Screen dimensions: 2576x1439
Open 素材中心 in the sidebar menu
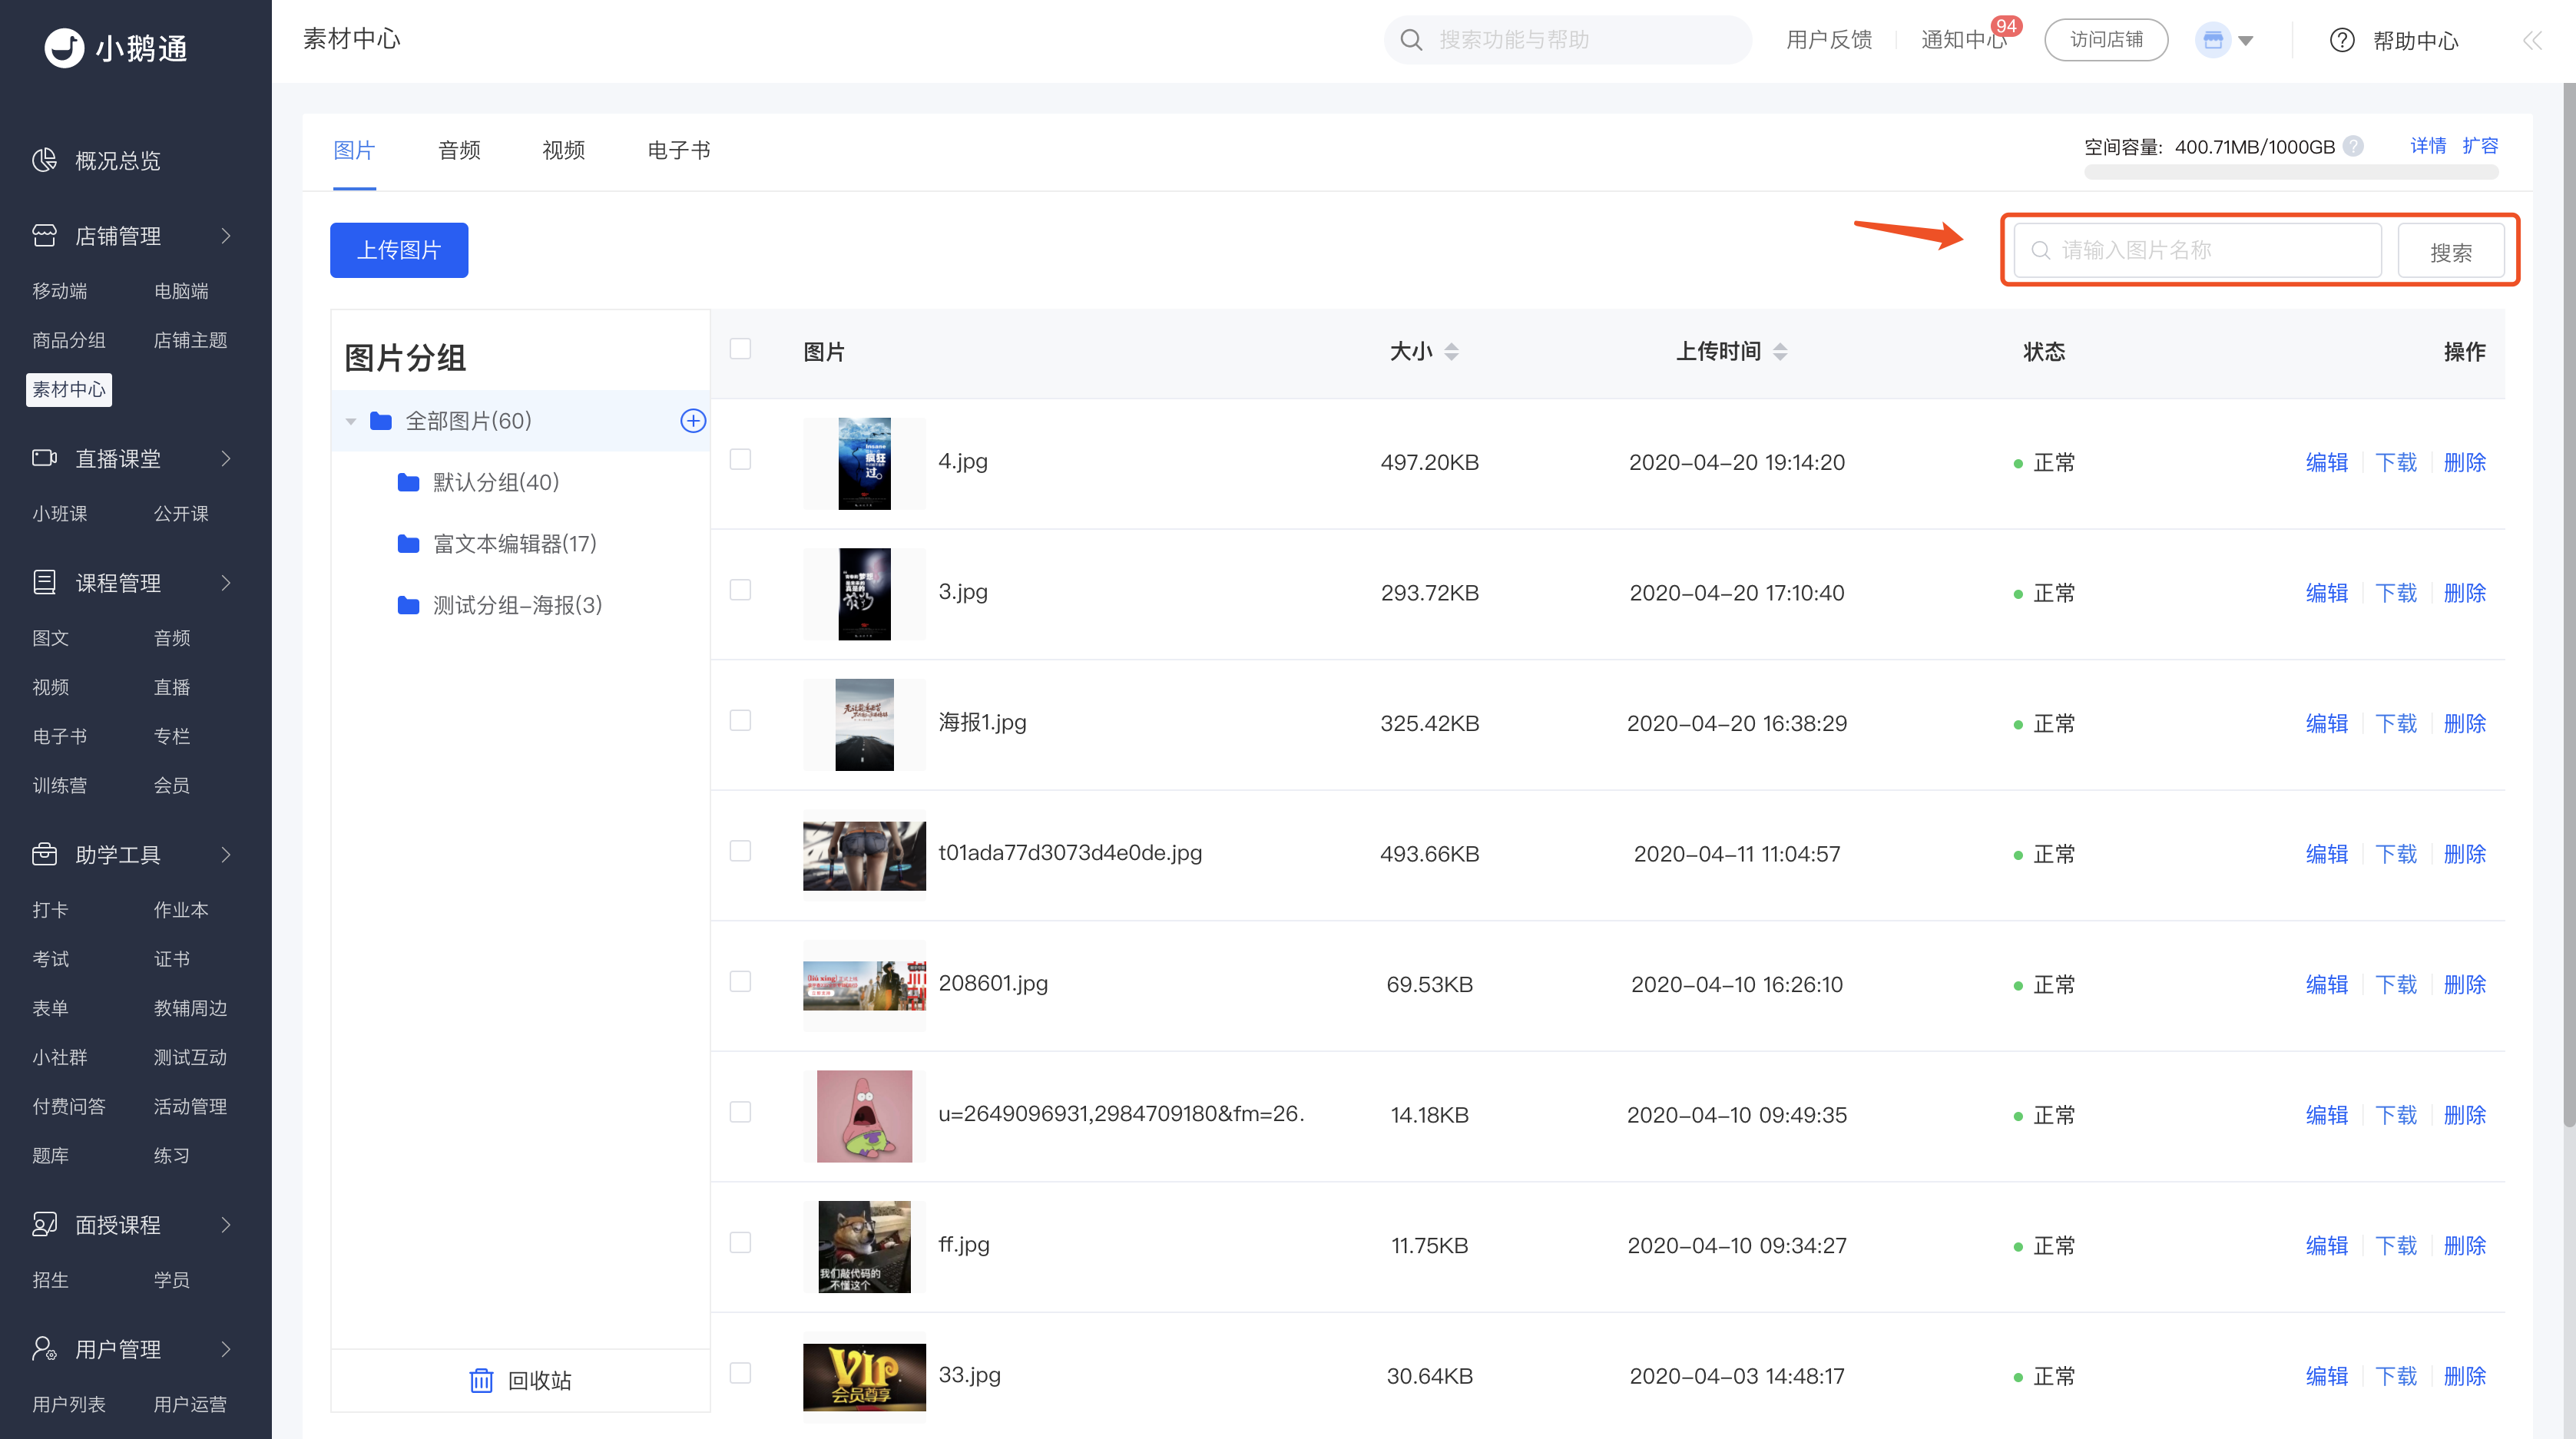tap(69, 389)
